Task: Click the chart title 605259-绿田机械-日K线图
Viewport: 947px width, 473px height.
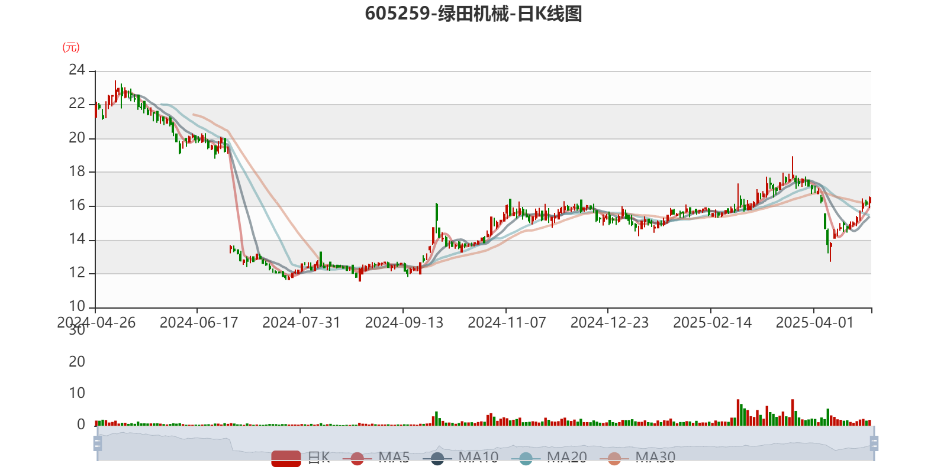Action: pos(473,14)
